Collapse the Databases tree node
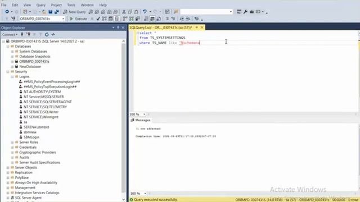 pos(8,47)
